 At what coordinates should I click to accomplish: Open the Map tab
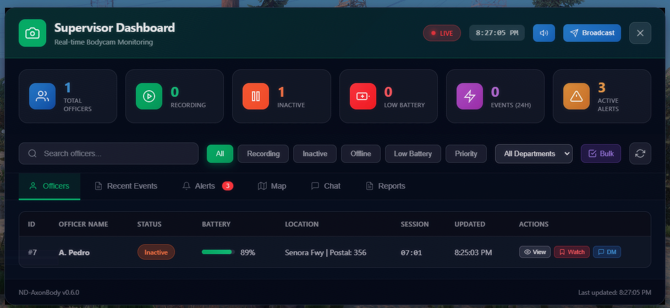(272, 186)
